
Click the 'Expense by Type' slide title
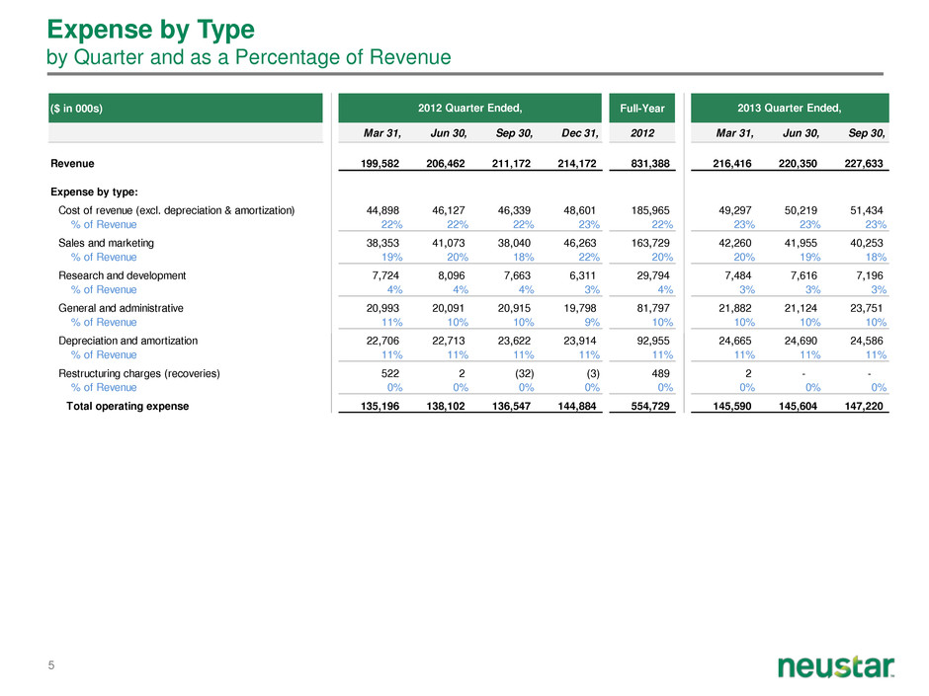[150, 30]
